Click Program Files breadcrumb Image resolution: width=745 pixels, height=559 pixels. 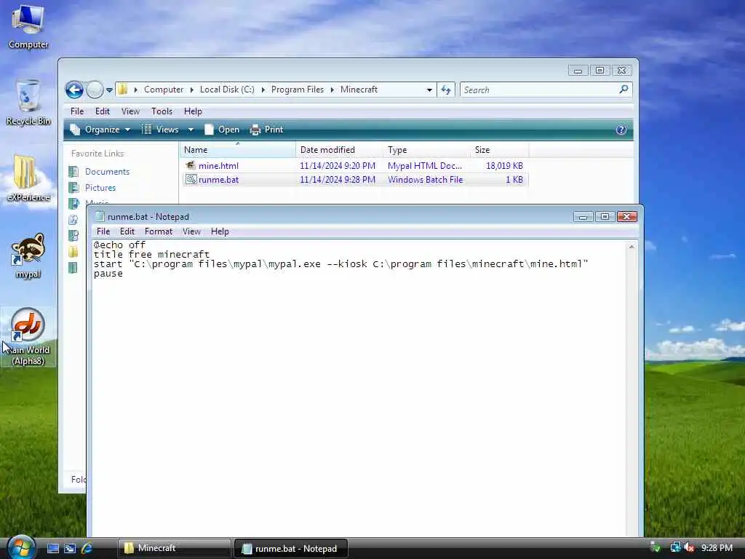[298, 90]
